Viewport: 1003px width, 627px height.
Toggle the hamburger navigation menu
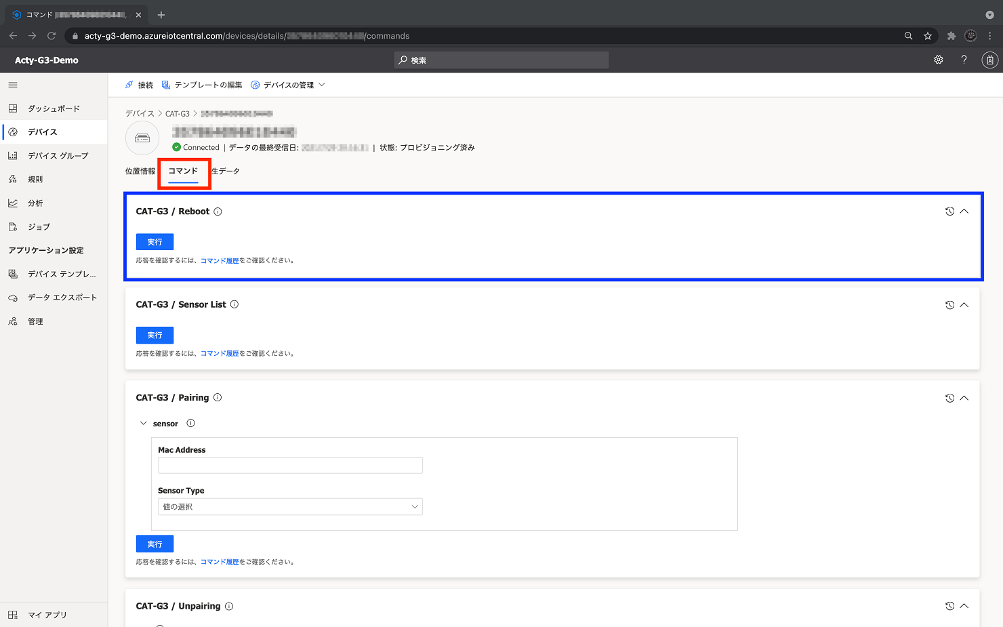[x=13, y=85]
